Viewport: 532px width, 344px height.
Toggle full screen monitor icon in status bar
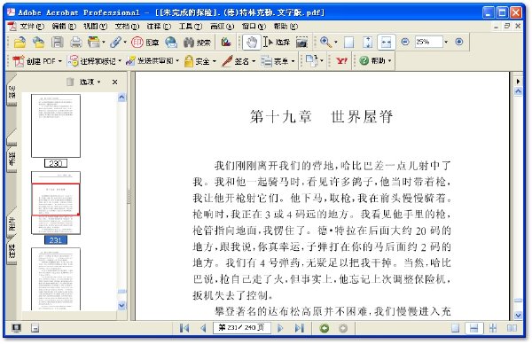16,328
